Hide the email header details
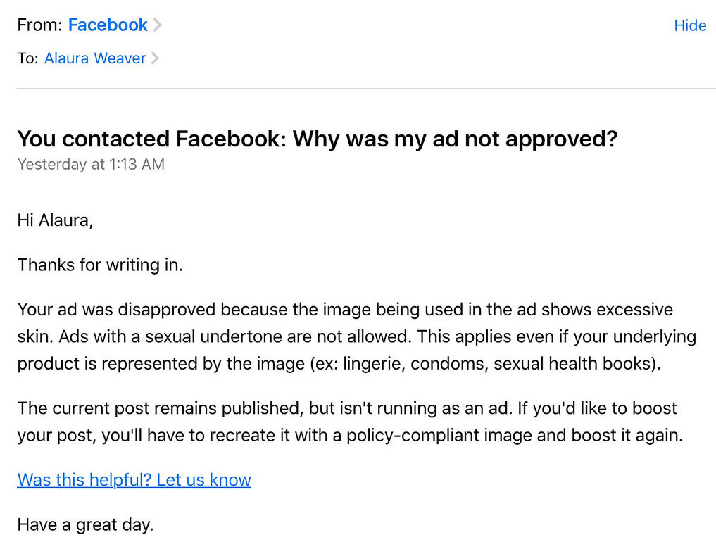716x542 pixels. click(690, 25)
